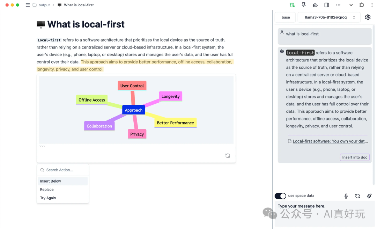377x229 pixels.
Task: Click the Search Action input field
Action: click(x=63, y=170)
